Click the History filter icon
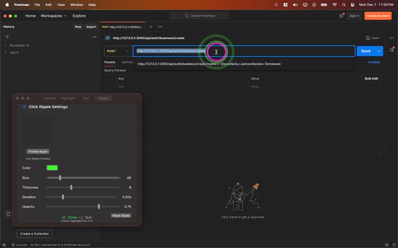 coord(7,37)
